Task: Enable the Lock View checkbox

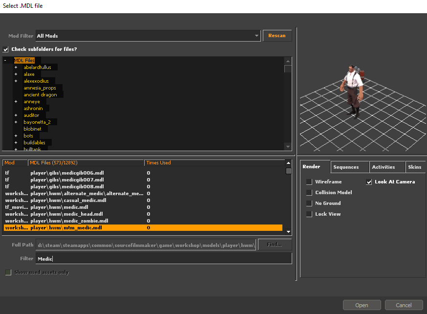Action: coord(309,214)
